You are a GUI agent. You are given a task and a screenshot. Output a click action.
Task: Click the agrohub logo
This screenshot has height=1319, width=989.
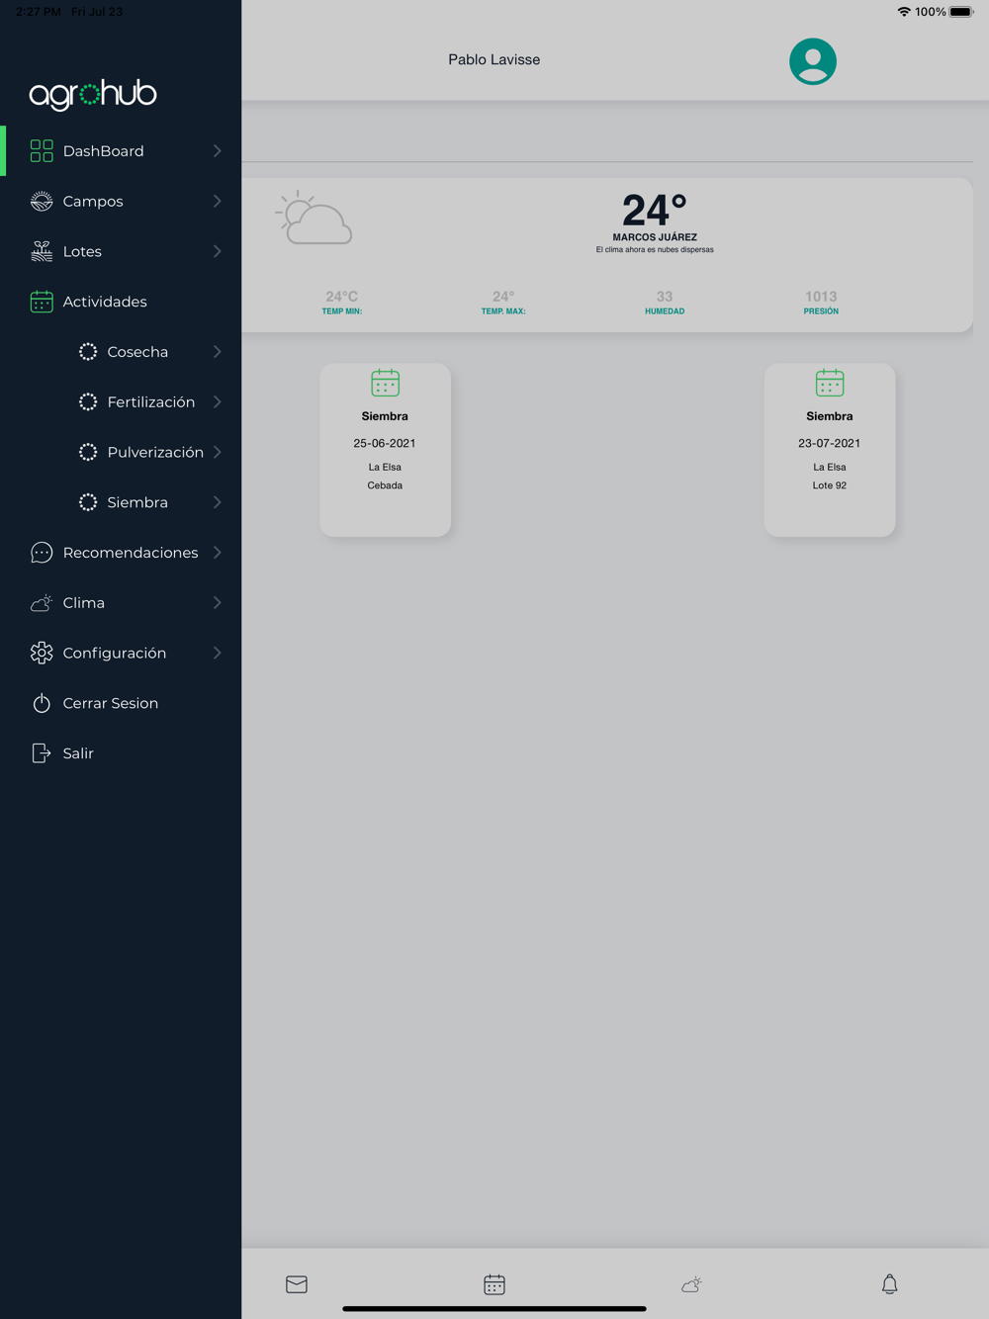(x=93, y=94)
